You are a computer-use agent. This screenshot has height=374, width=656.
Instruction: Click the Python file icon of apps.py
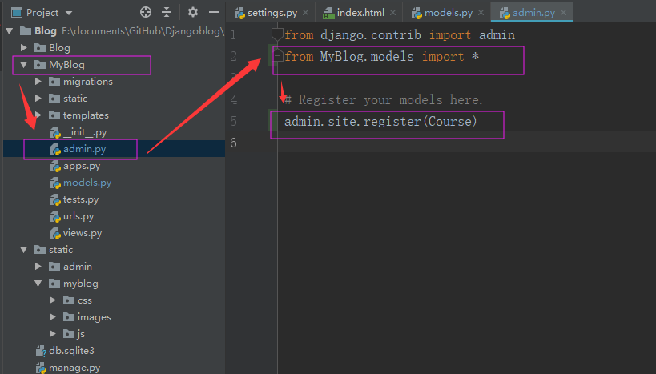click(55, 166)
